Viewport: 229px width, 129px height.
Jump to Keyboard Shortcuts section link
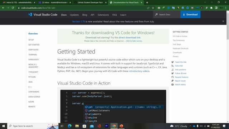click(x=180, y=48)
